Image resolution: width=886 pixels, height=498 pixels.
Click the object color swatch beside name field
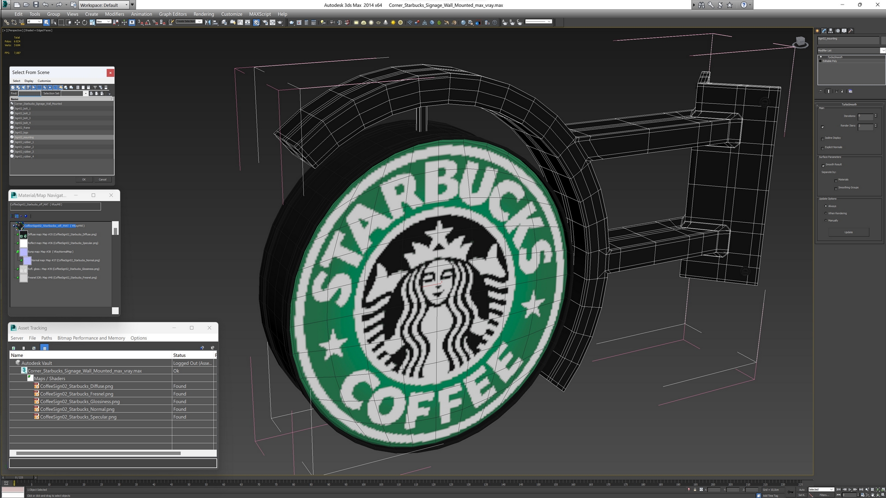[x=883, y=41]
